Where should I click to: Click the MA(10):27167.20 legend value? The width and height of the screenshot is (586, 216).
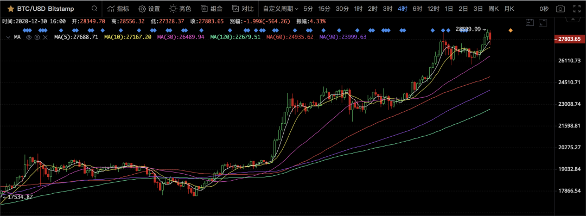(x=128, y=37)
